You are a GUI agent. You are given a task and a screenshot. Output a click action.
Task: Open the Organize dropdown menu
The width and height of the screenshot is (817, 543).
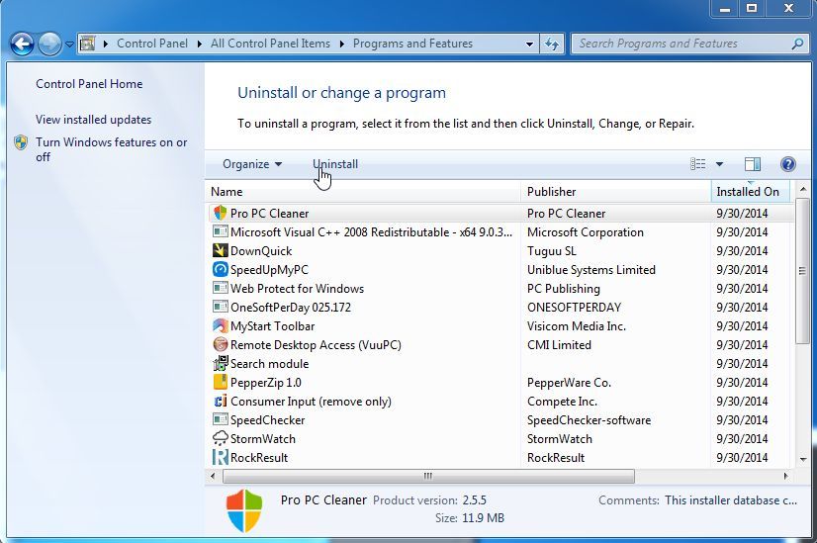[x=251, y=164]
